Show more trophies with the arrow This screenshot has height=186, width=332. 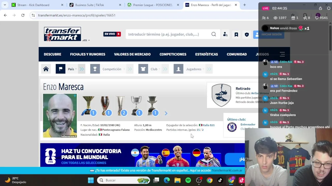(x=166, y=113)
